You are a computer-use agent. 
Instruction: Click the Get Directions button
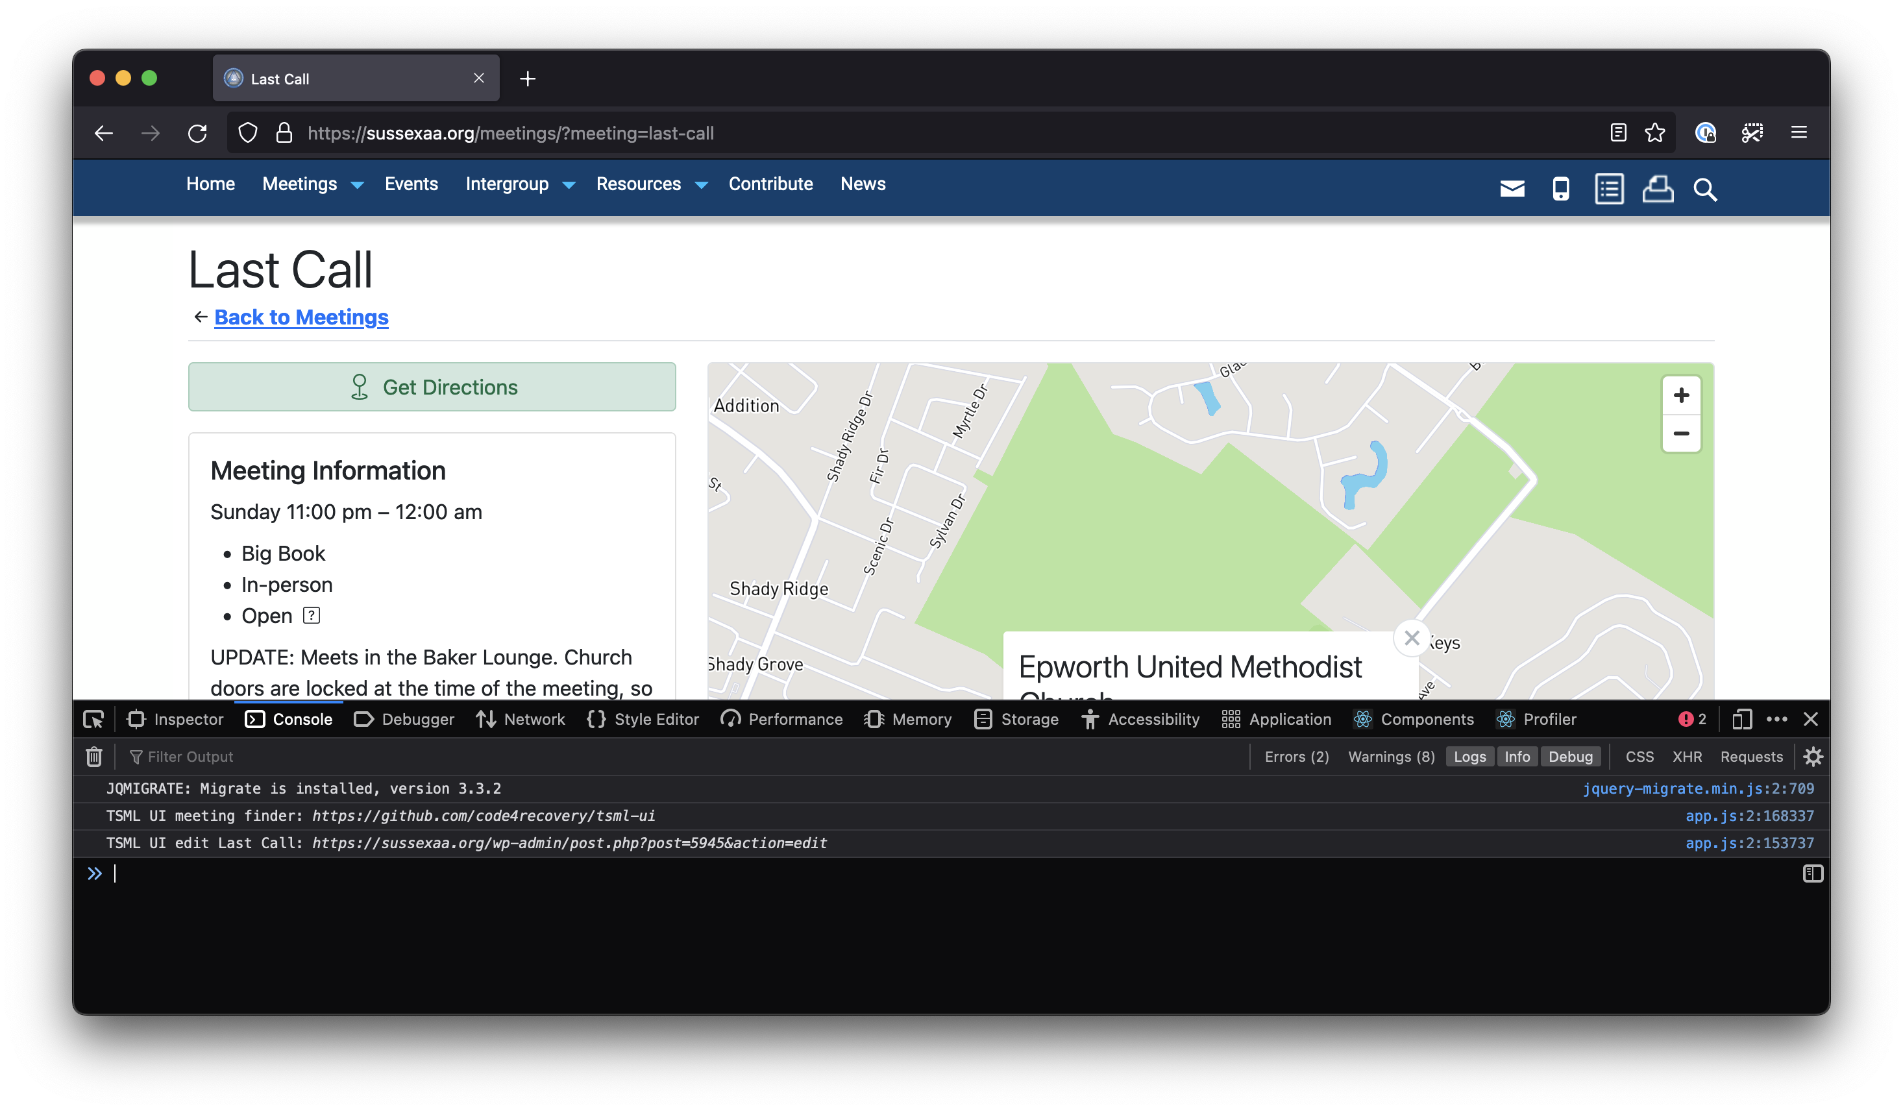[432, 387]
